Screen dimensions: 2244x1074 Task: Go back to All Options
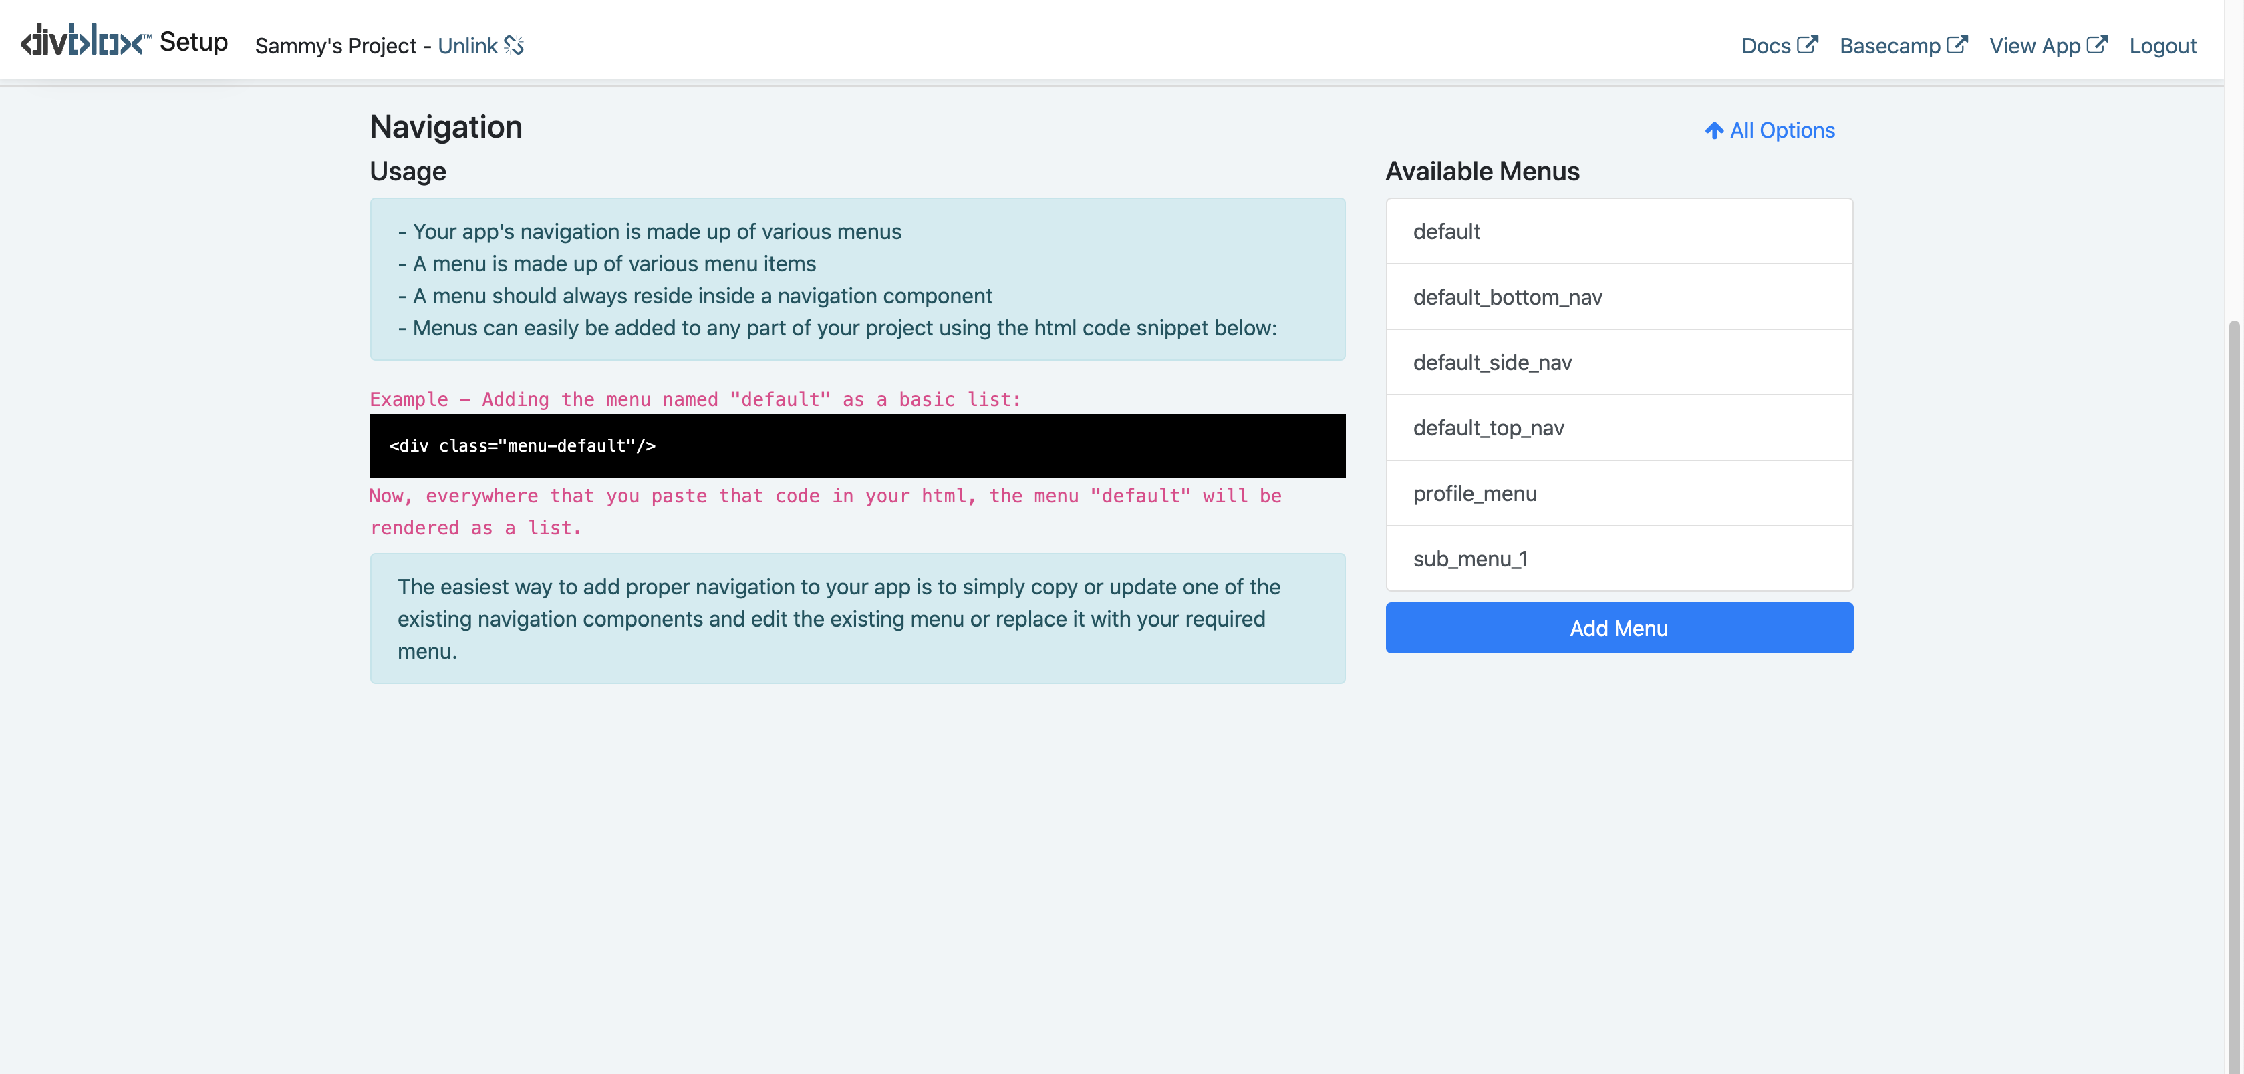pos(1770,130)
